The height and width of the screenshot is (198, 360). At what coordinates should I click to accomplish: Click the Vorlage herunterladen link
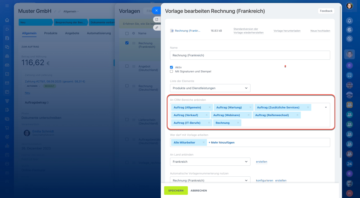(x=287, y=31)
